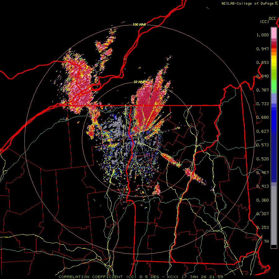Viewport: 279px width, 279px height.
Task: Click the TH threshold label
Action: [x=266, y=241]
